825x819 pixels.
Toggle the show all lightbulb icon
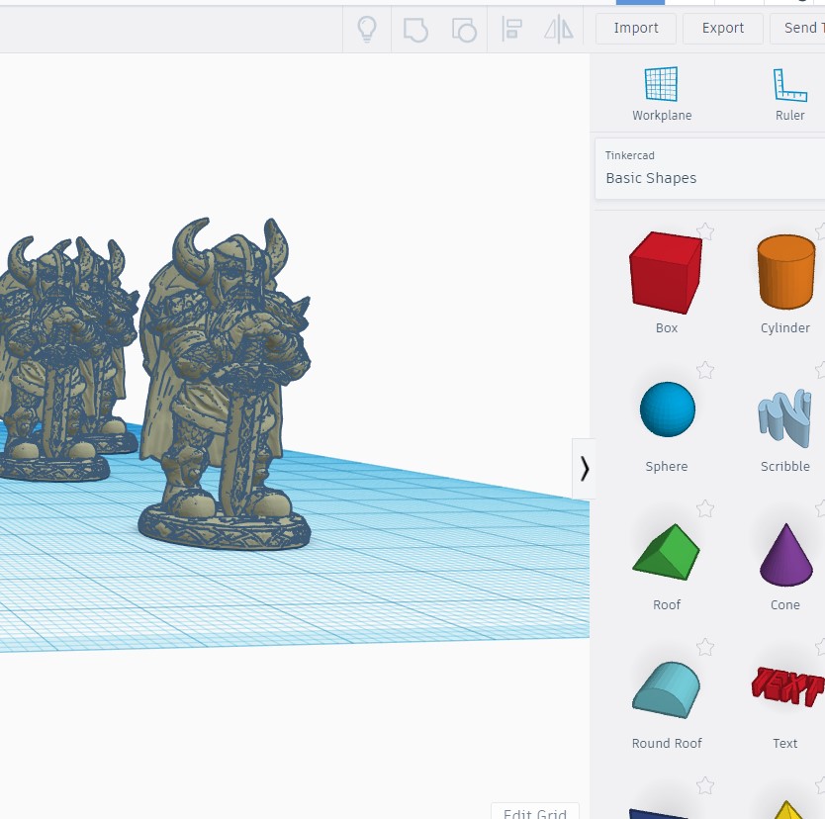click(x=367, y=29)
